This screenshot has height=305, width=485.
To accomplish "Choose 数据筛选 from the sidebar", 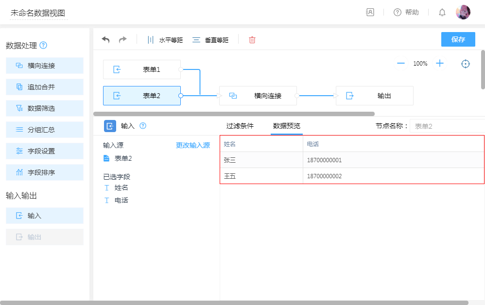I will pyautogui.click(x=45, y=108).
